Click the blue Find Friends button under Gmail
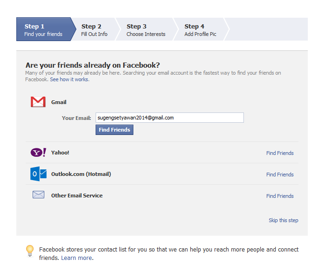The image size is (326, 273). 114,130
